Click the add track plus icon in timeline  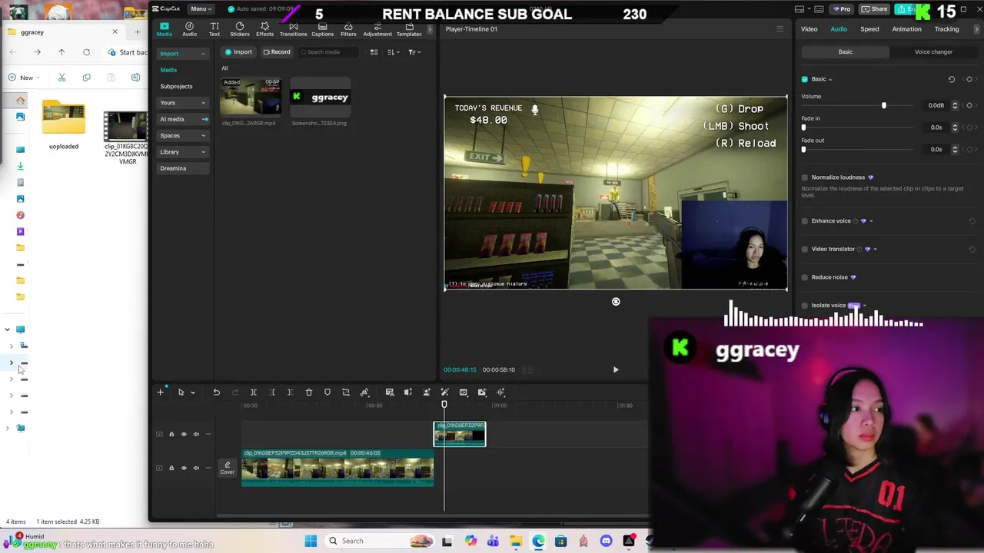click(x=161, y=392)
